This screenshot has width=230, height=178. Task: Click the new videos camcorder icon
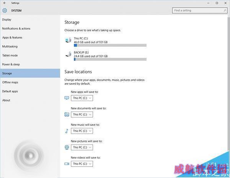[67, 163]
